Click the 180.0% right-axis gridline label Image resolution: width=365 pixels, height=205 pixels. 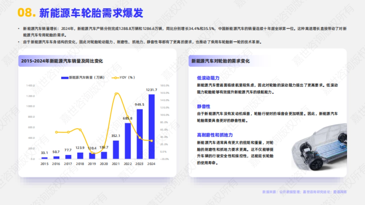coord(164,85)
